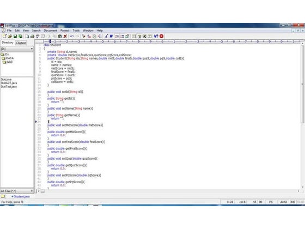Screen dimensions: 305x229
Task: Click the red Stop Recording icon
Action: (x=161, y=36)
